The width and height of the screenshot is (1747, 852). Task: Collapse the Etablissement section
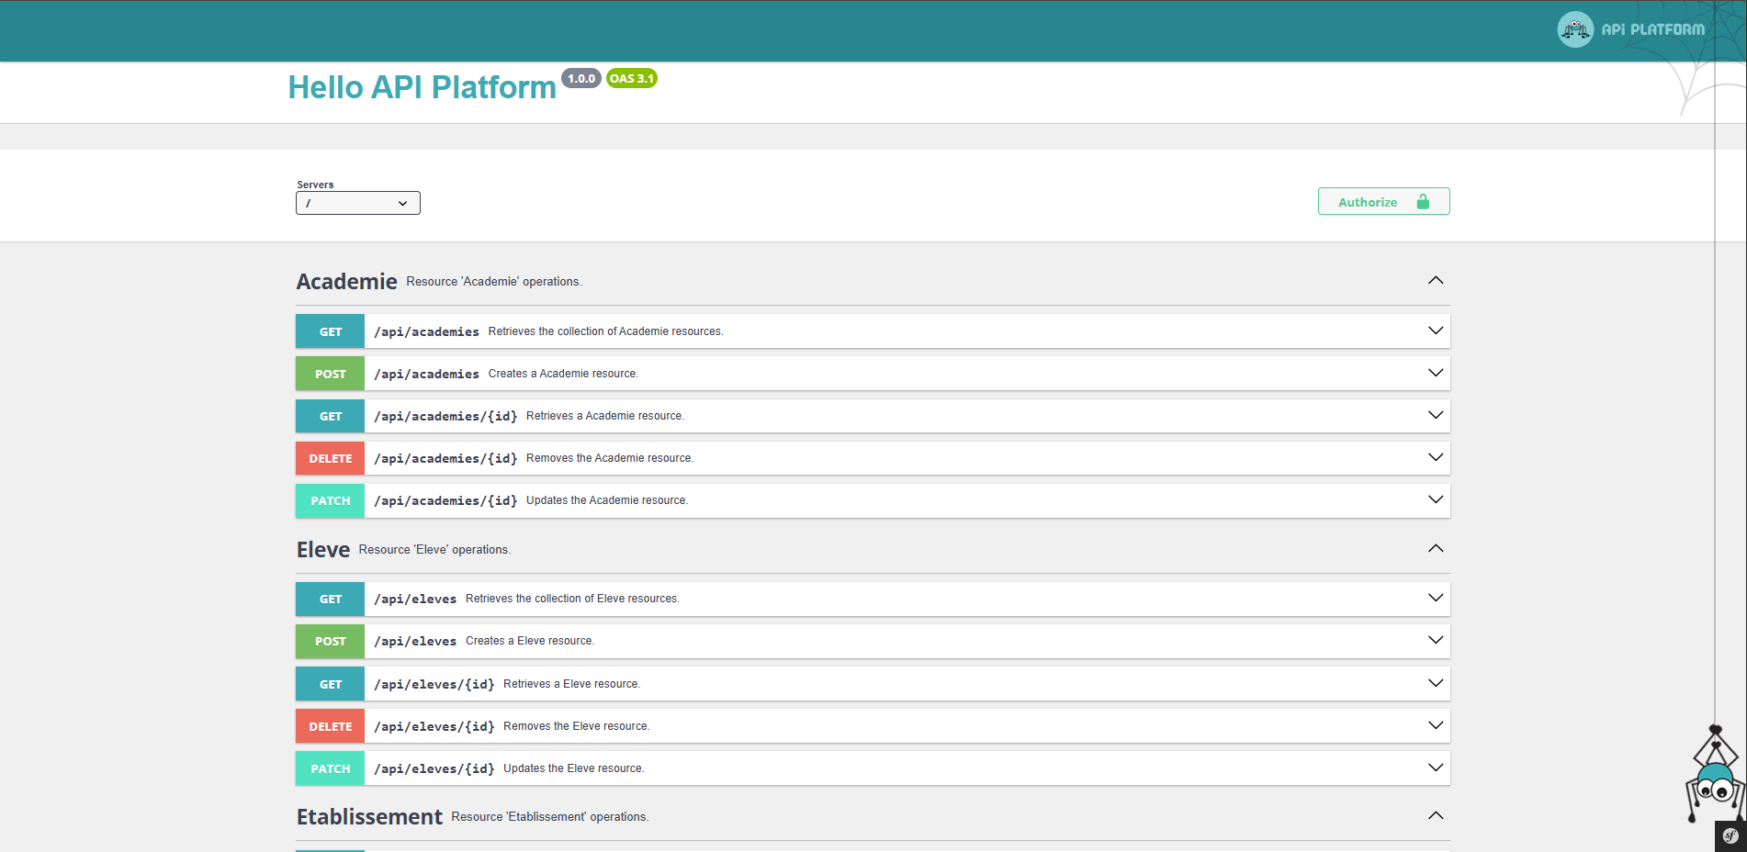tap(1436, 814)
